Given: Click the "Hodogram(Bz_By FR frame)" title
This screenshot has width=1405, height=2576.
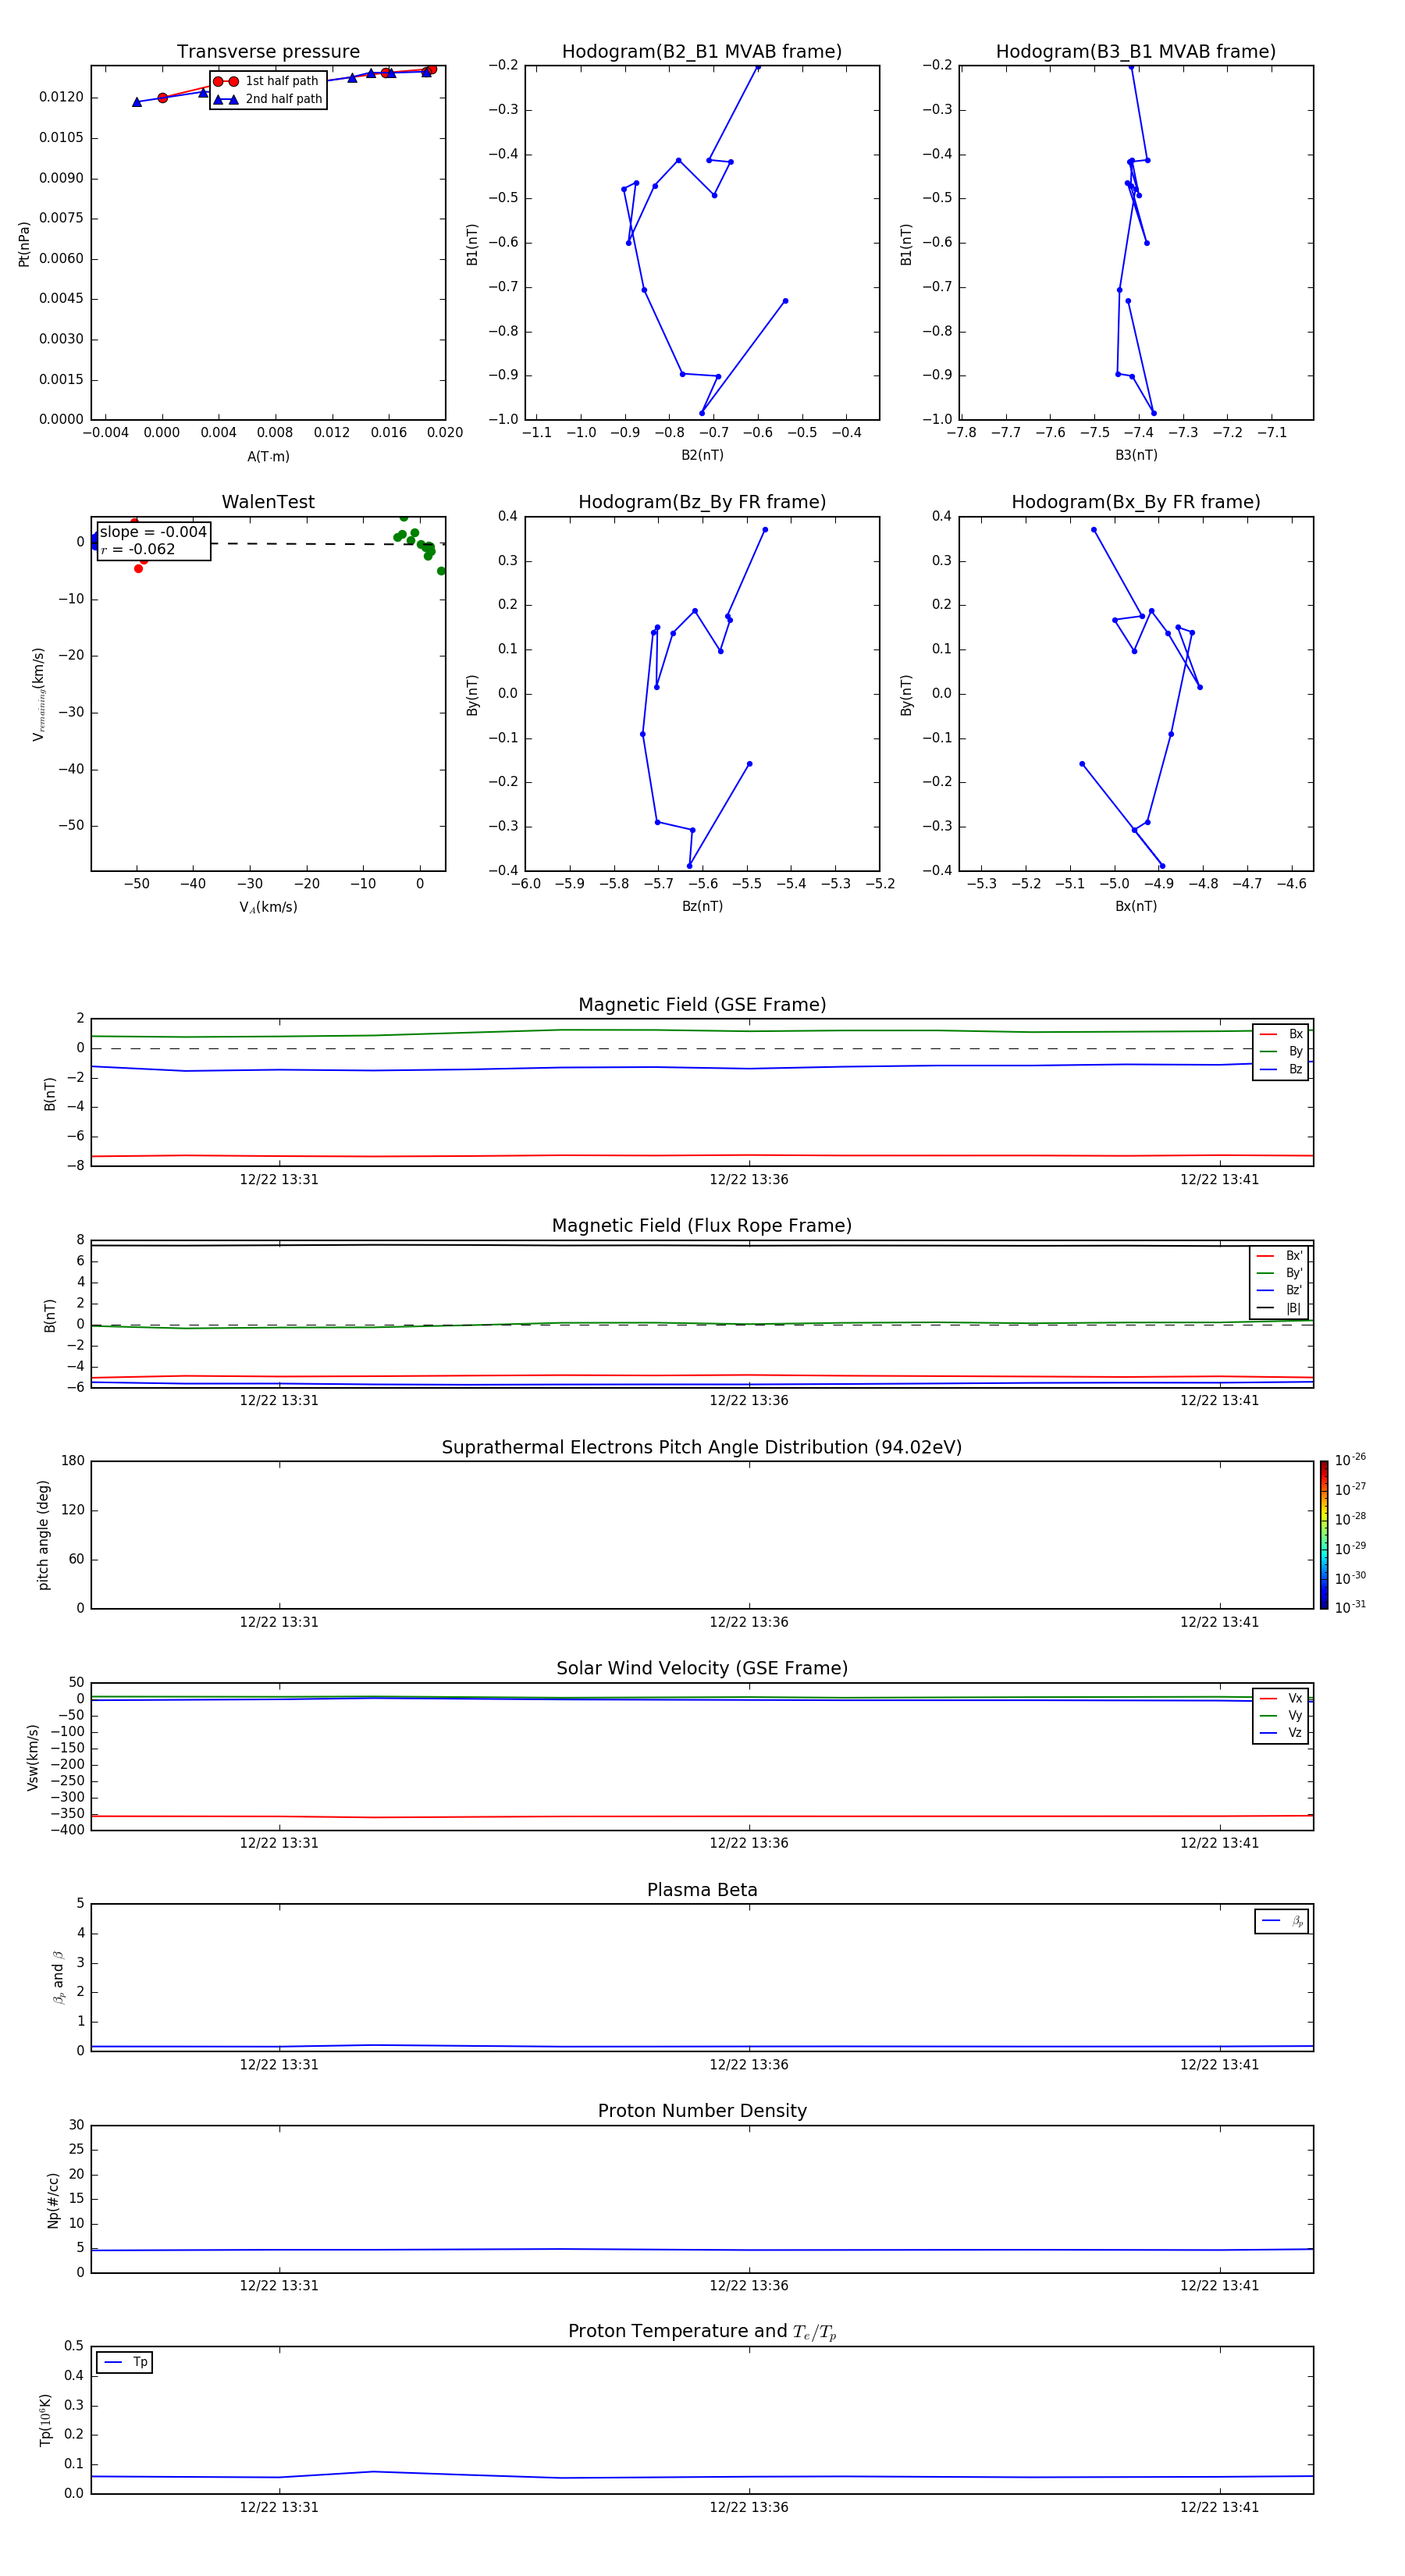Looking at the screenshot, I should coord(702,502).
